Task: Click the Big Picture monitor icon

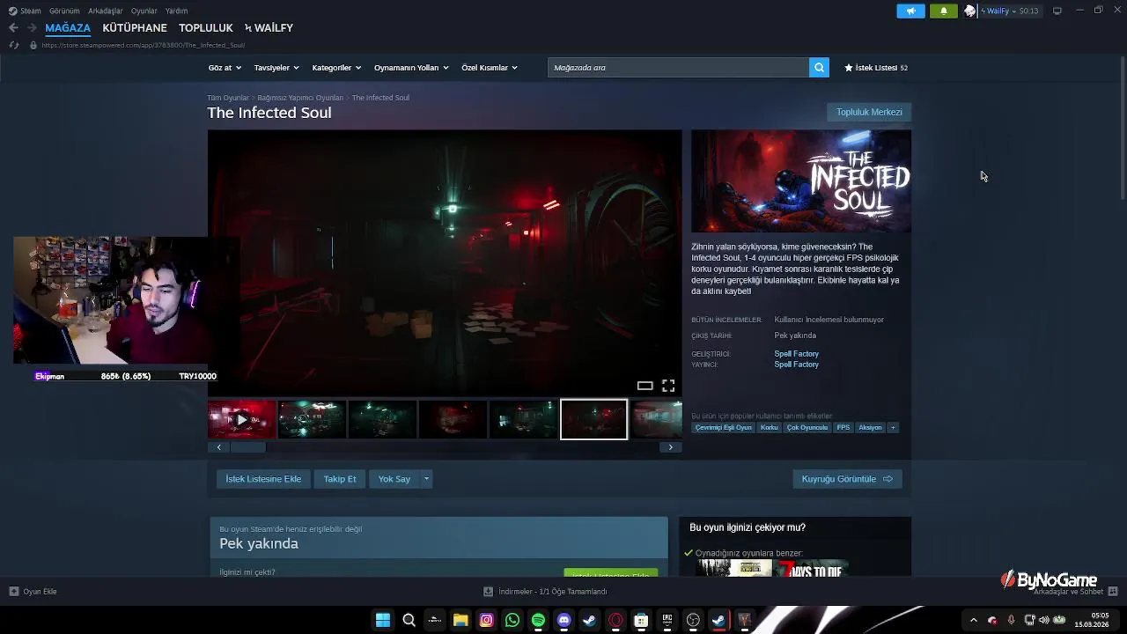Action: 1057,11
